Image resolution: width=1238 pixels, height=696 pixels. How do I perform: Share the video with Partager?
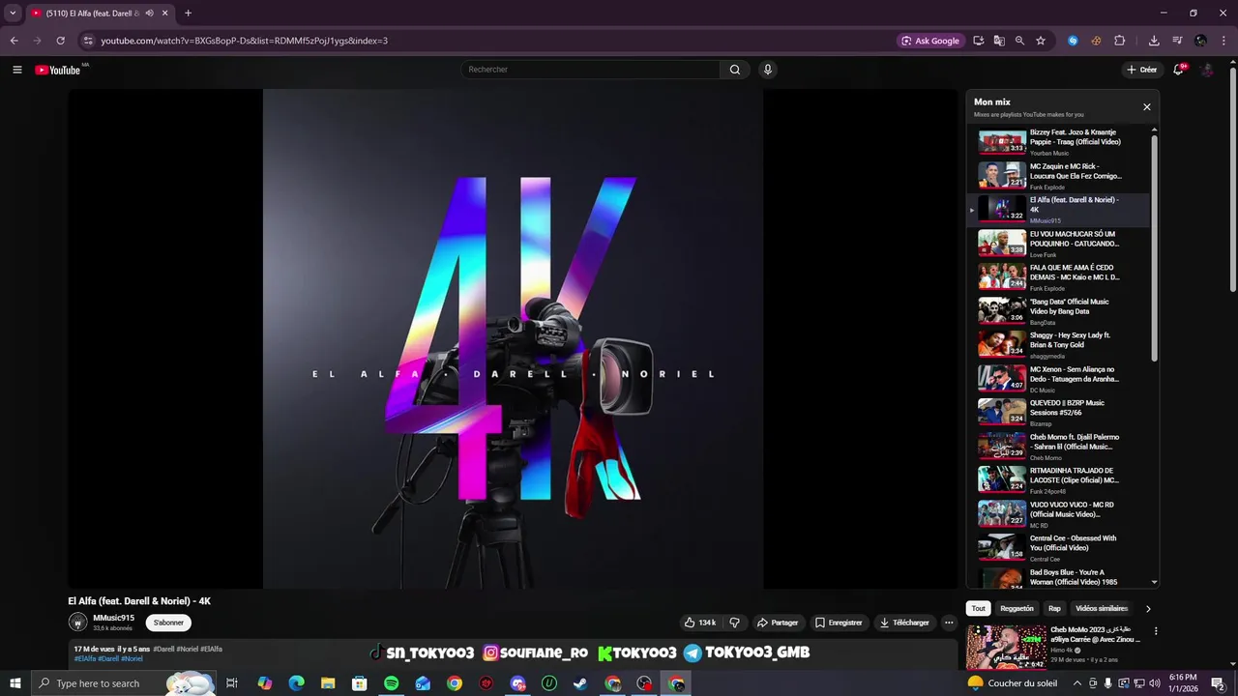tap(778, 623)
